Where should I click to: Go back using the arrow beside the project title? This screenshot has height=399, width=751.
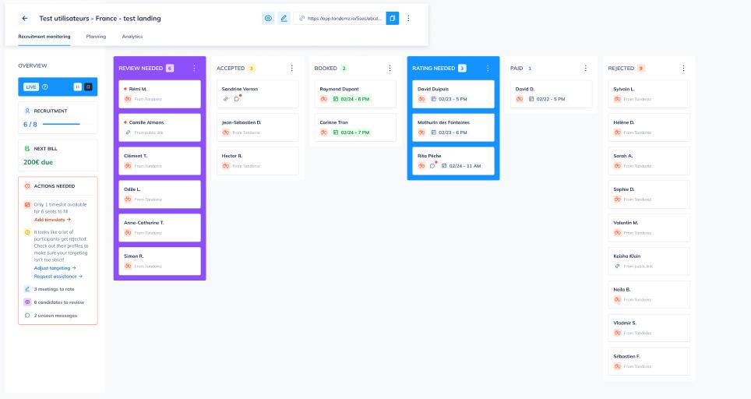click(25, 18)
